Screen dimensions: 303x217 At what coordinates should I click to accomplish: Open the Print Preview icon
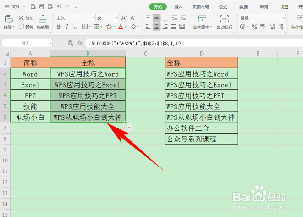click(x=50, y=6)
